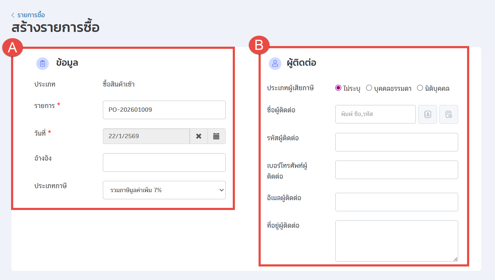This screenshot has width=495, height=280.
Task: Click the เบอร์โทรศัพท์ผู้ติดต่อ phone field
Action: click(x=396, y=170)
